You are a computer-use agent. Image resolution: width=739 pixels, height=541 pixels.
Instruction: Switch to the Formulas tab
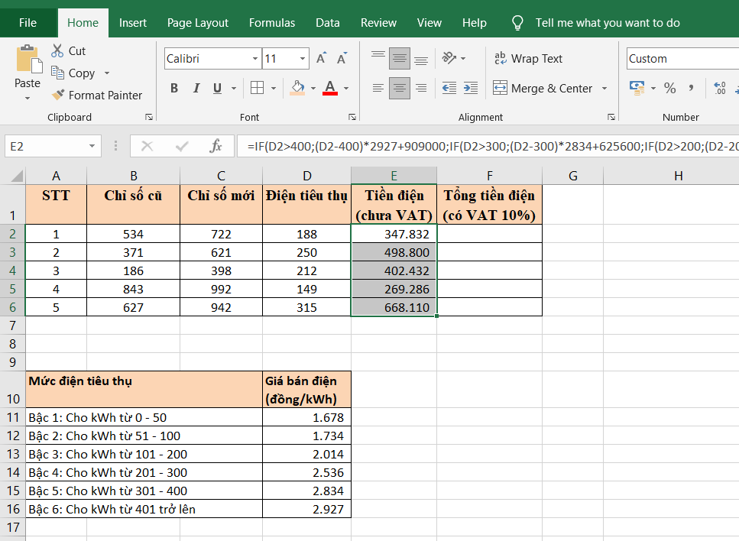click(271, 23)
